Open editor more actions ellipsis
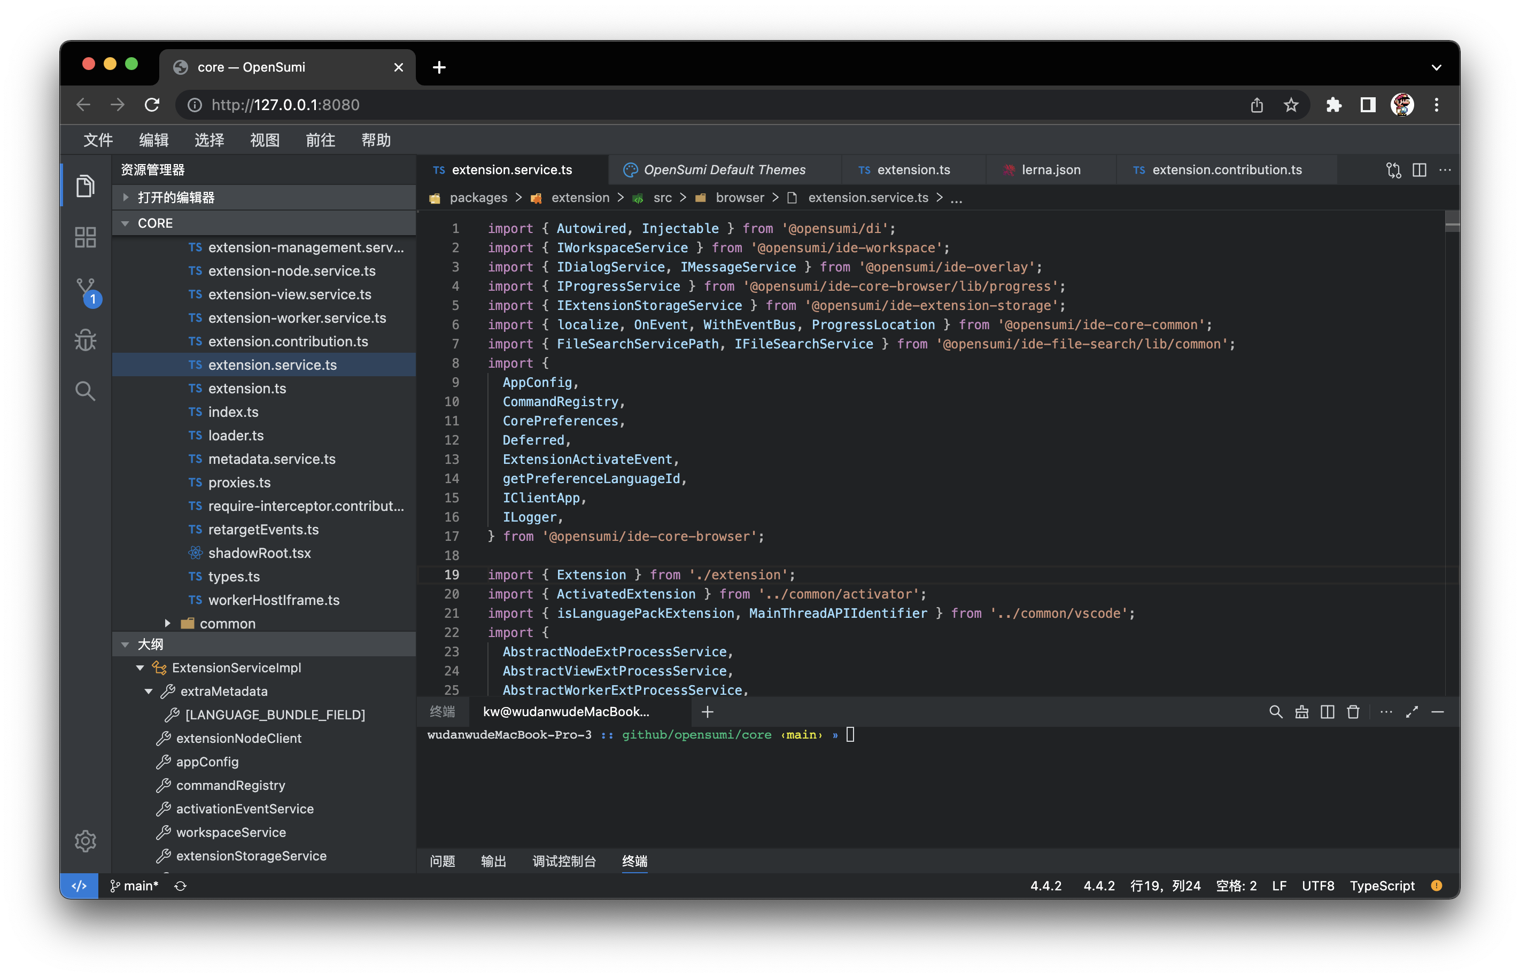The height and width of the screenshot is (978, 1520). [x=1445, y=169]
